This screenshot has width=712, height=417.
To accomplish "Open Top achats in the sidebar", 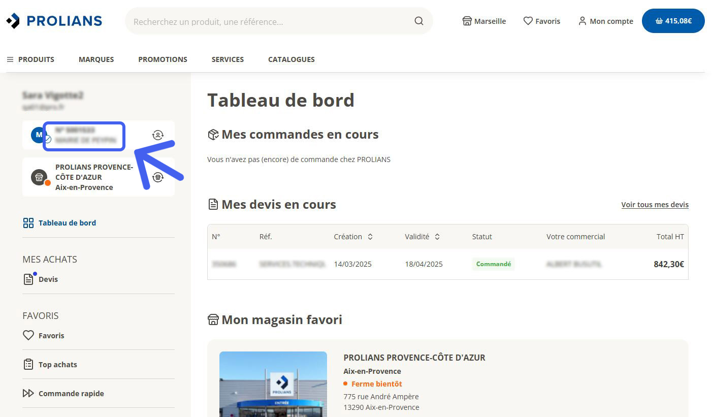I will pos(50,365).
